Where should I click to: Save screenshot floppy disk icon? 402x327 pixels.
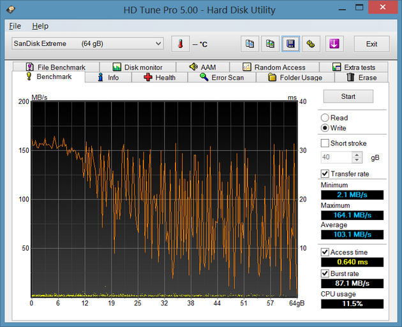[290, 44]
